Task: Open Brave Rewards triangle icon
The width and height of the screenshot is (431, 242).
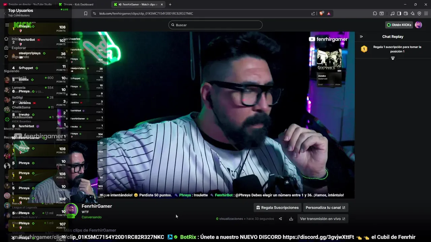Action: click(328, 13)
